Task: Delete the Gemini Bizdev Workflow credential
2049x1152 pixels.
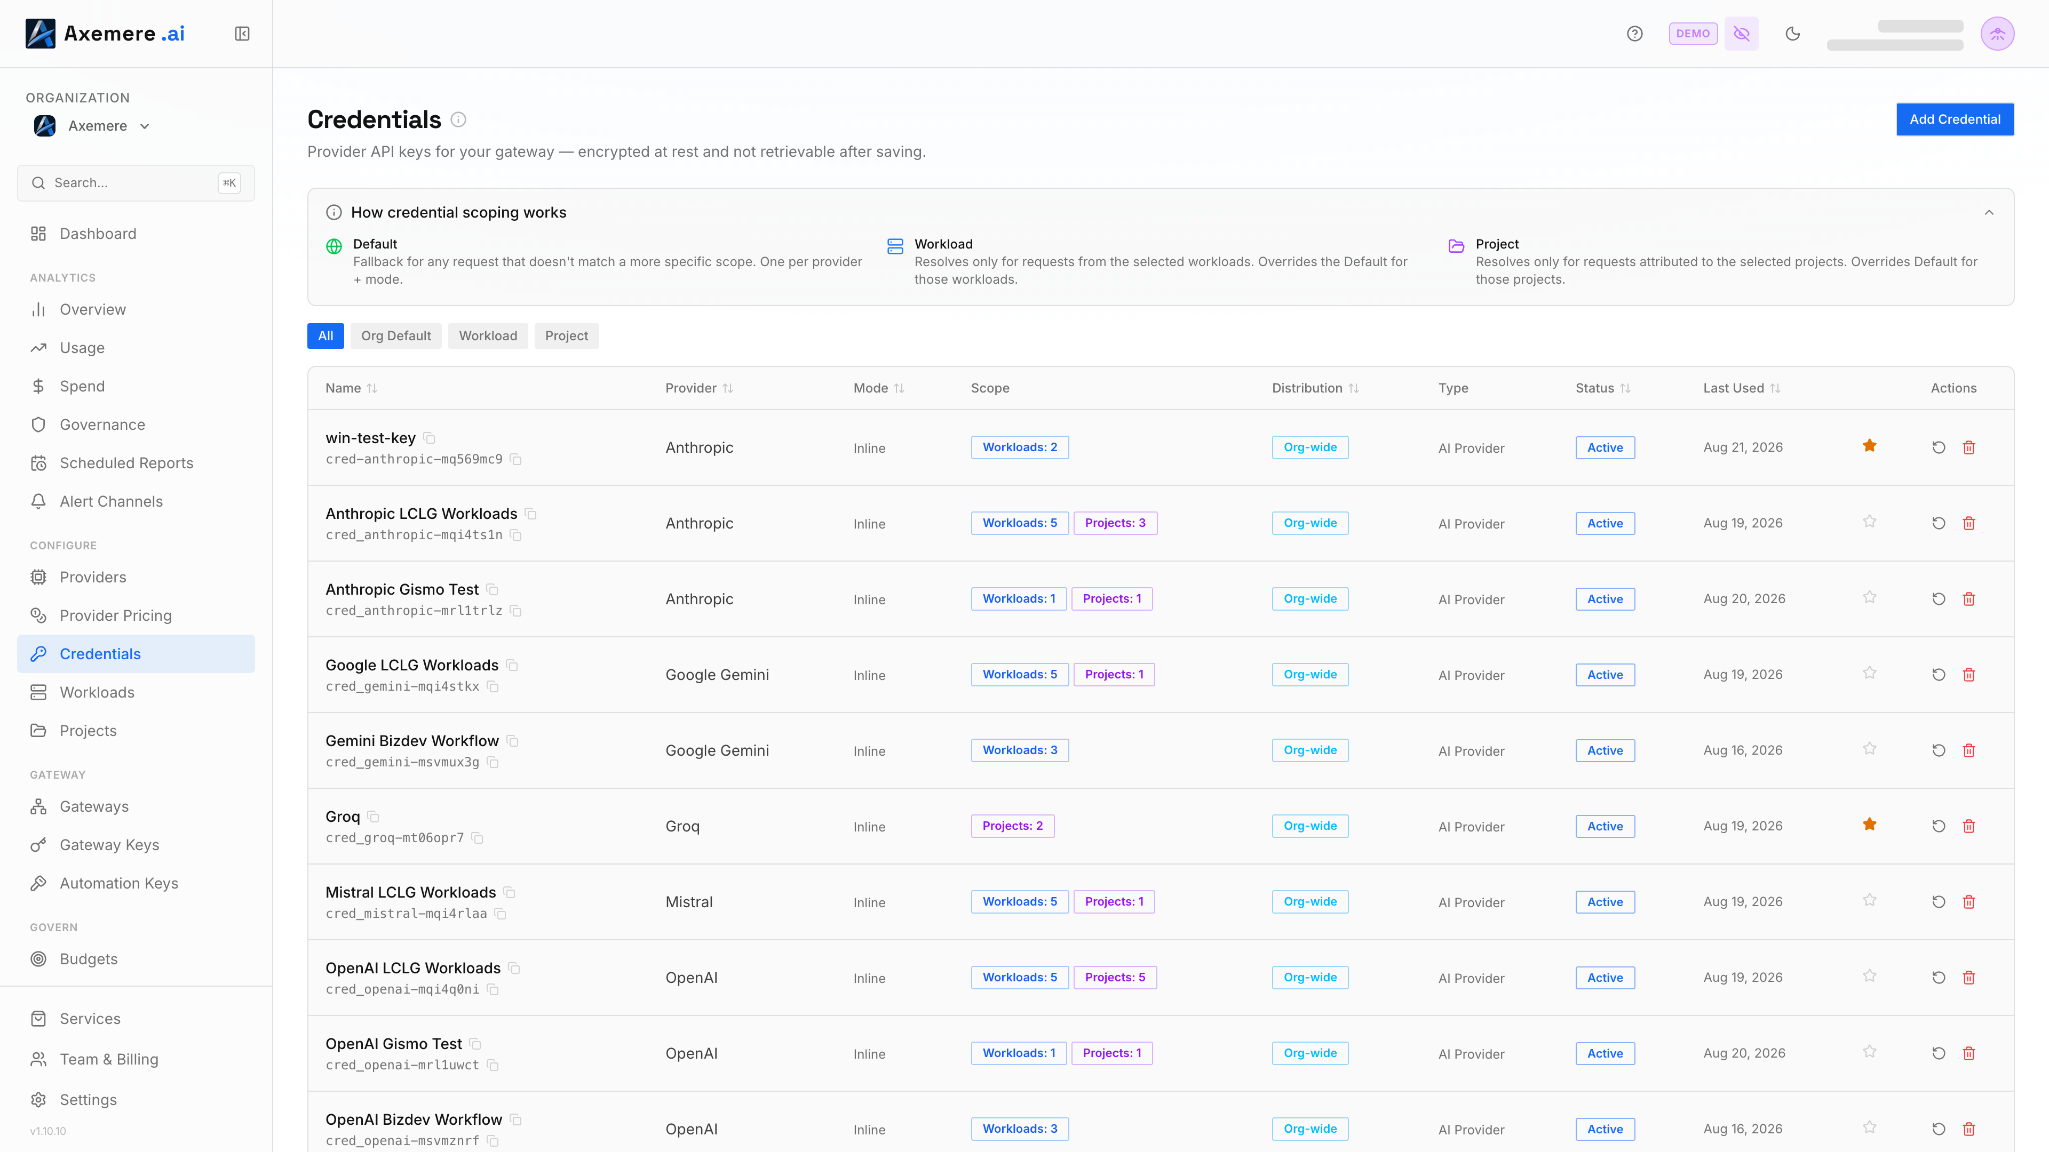Action: click(x=1968, y=750)
